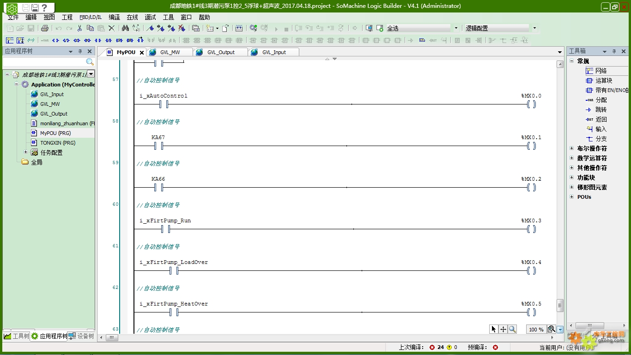Click the i_xAutoControl contact in rung 57
631x355 pixels.
[x=163, y=104]
